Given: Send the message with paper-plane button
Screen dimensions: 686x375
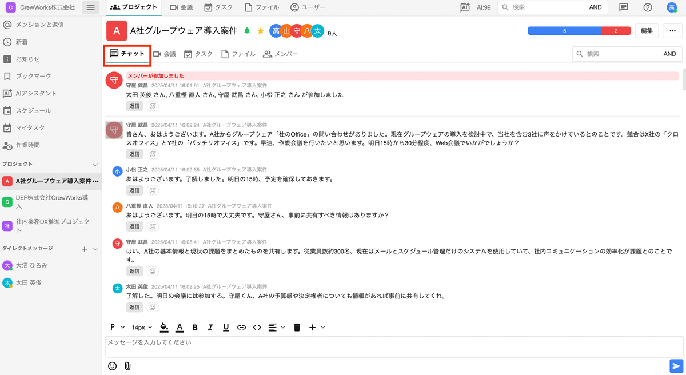Looking at the screenshot, I should 676,366.
